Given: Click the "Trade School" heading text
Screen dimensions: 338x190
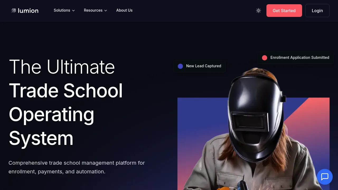Looking at the screenshot, I should pyautogui.click(x=66, y=91).
